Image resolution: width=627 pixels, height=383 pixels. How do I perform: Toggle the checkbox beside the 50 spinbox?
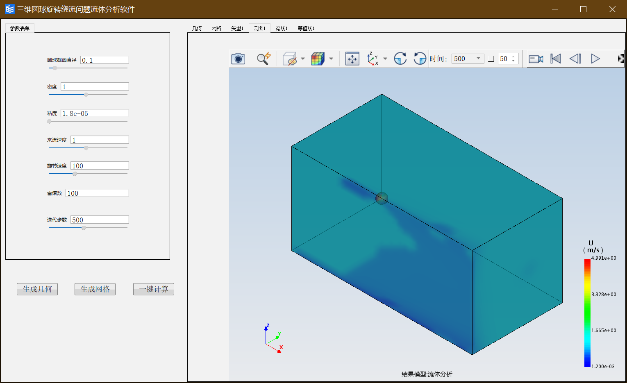[491, 59]
